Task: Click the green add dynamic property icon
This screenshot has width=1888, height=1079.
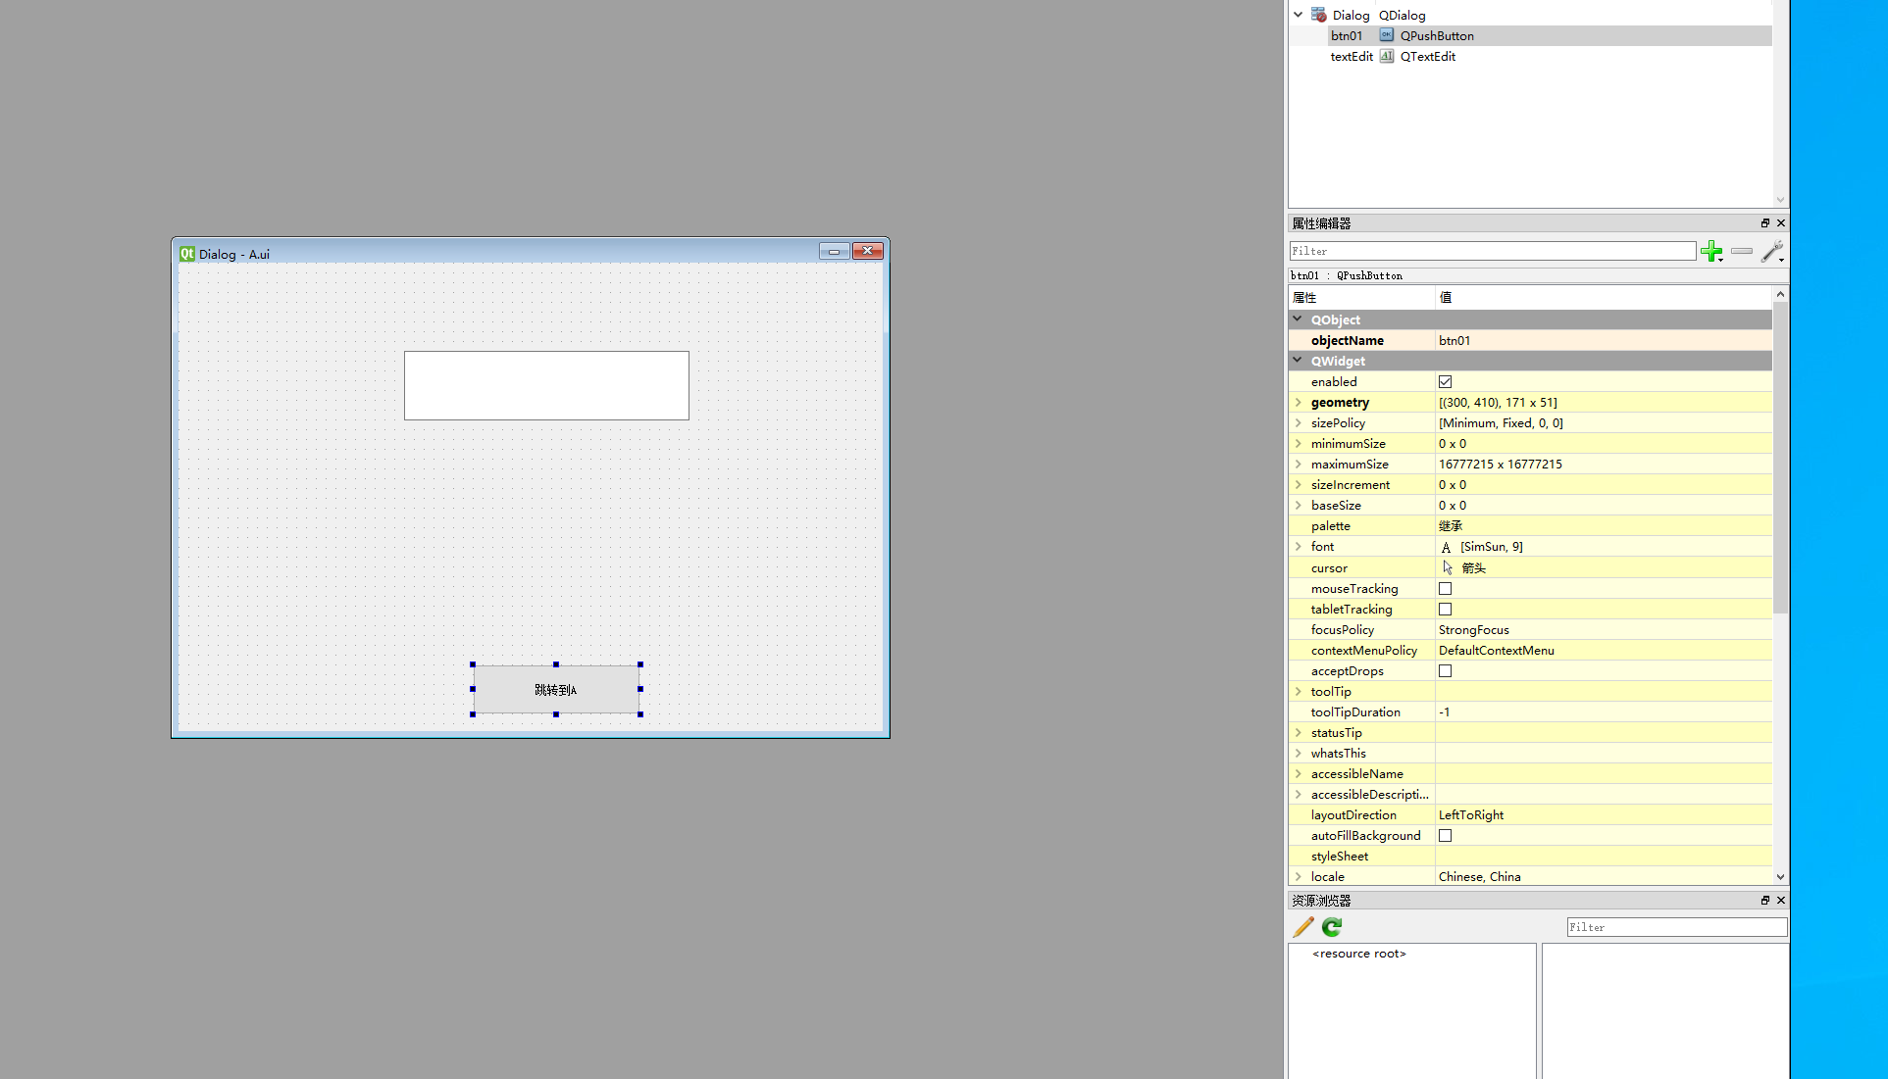Action: 1711,252
